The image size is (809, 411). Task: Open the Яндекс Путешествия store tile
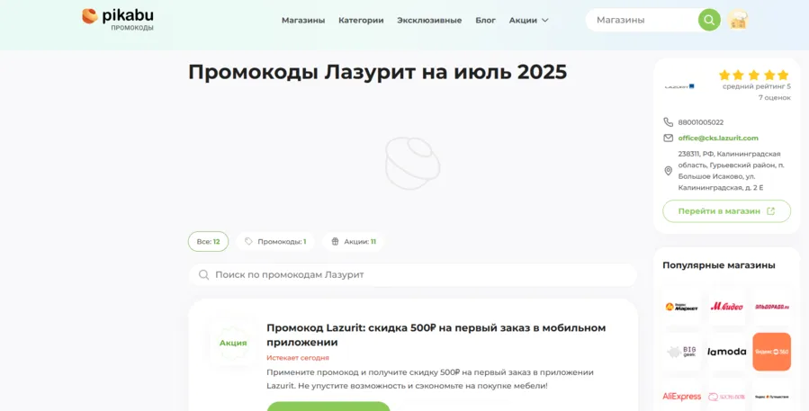tap(772, 396)
